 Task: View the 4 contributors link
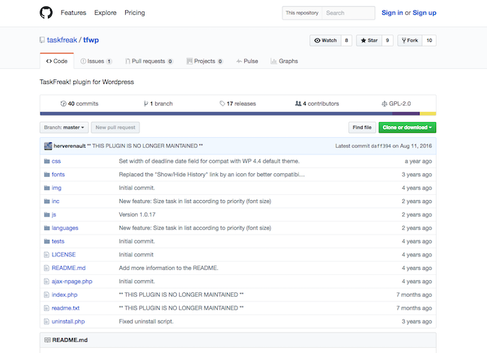click(x=317, y=103)
